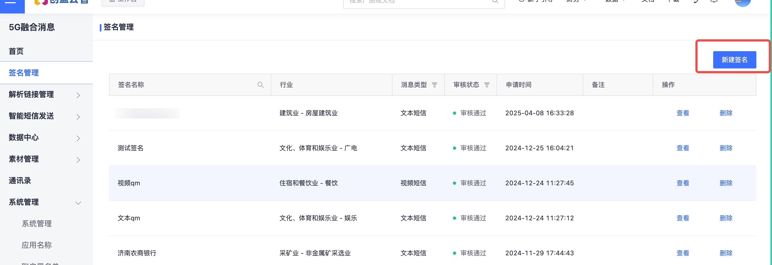
Task: Toggle the blue hamburger menu button
Action: click(12, 4)
